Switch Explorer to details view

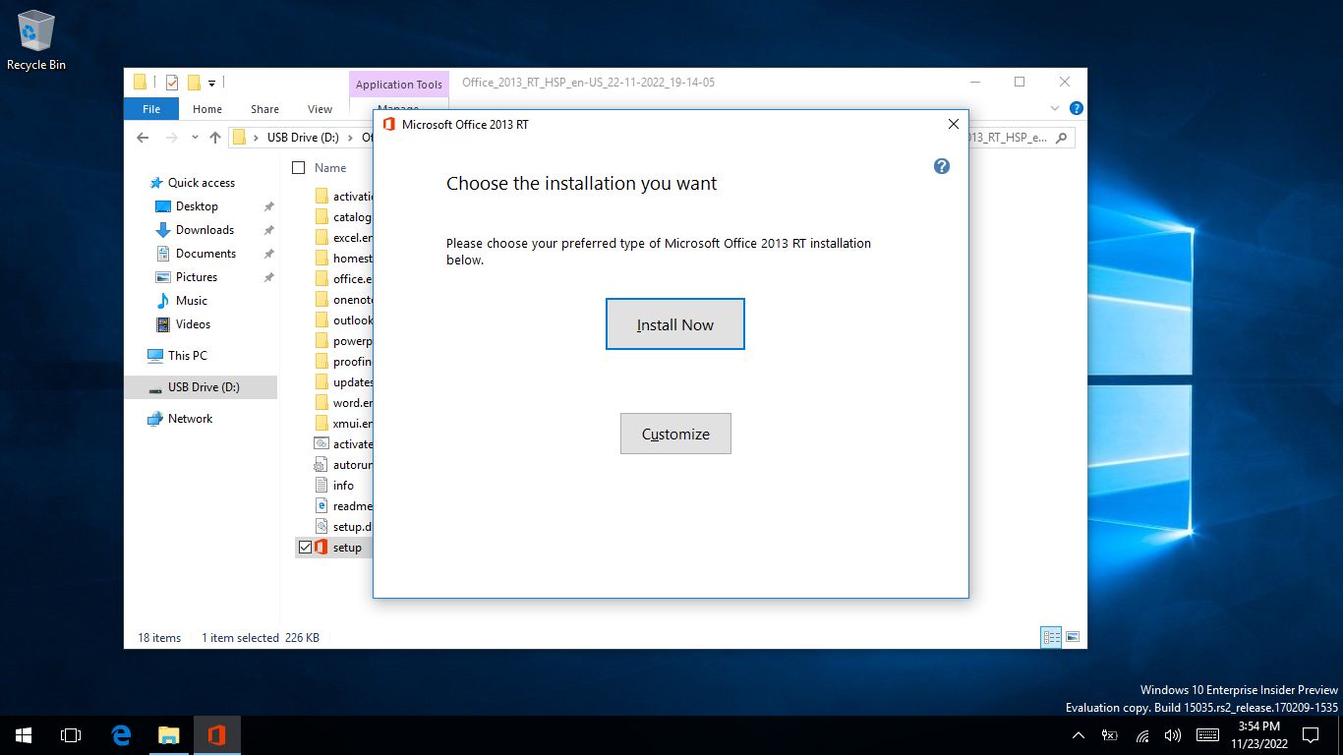1051,637
